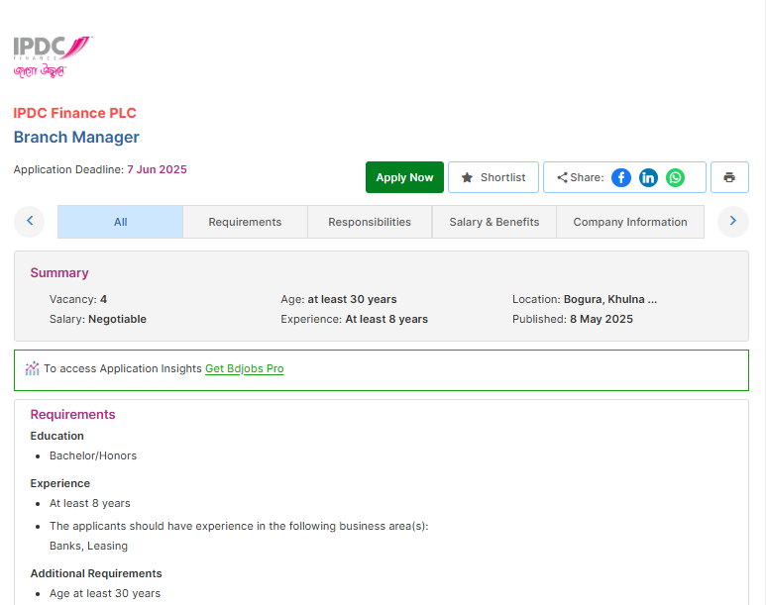Select the All tab
Image resolution: width=766 pixels, height=605 pixels.
tap(120, 222)
